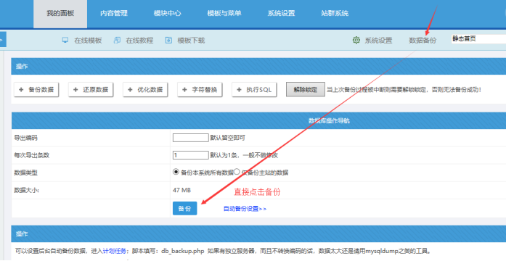The height and width of the screenshot is (261, 506).
Task: Click the 在线教程 icon
Action: click(x=117, y=40)
